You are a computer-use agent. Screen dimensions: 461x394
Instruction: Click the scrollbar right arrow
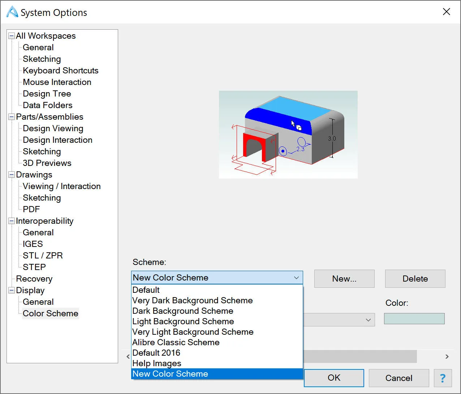(x=447, y=356)
